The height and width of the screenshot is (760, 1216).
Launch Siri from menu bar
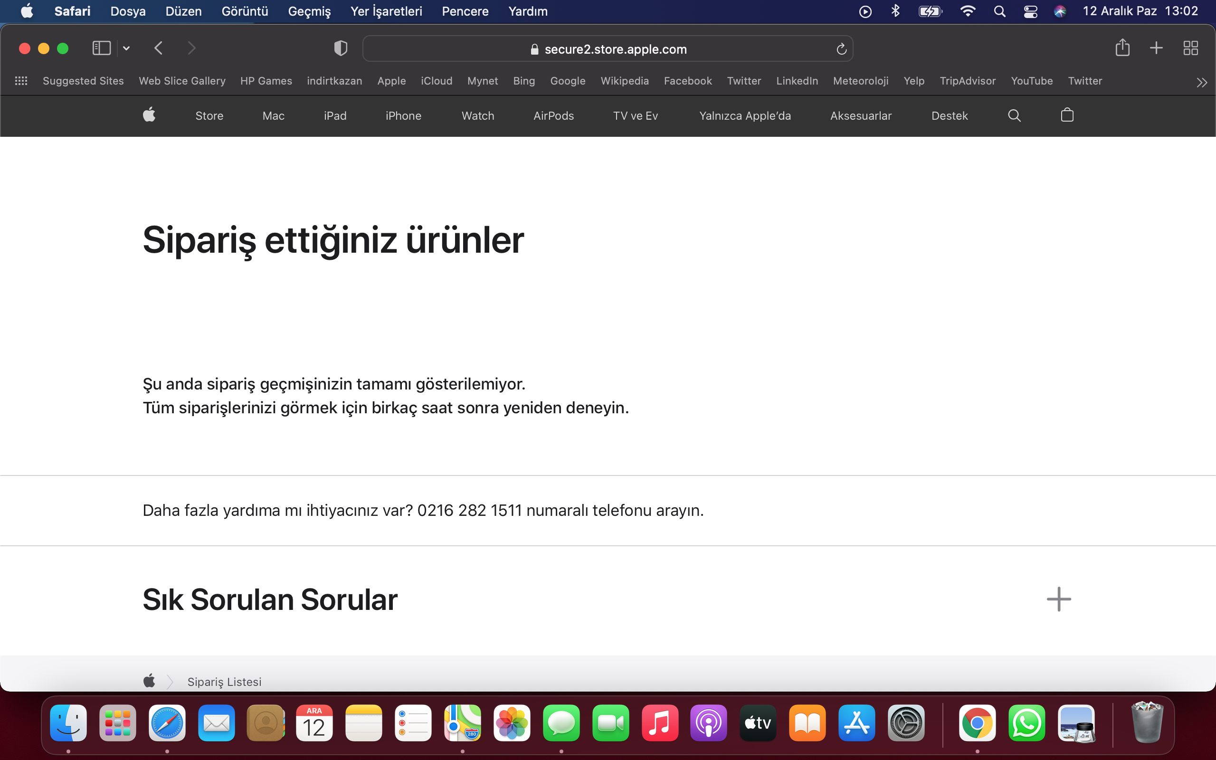pos(1060,11)
